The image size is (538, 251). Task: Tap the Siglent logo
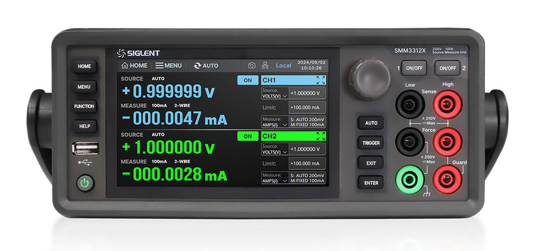point(138,53)
